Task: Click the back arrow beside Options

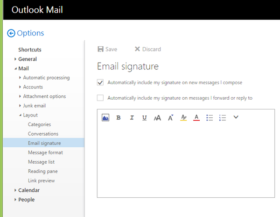Action: pyautogui.click(x=11, y=33)
